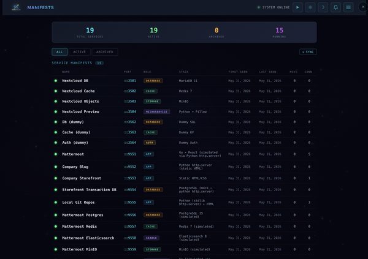Click Local Git Repos connection count 3
This screenshot has height=259, width=368.
[x=309, y=202]
